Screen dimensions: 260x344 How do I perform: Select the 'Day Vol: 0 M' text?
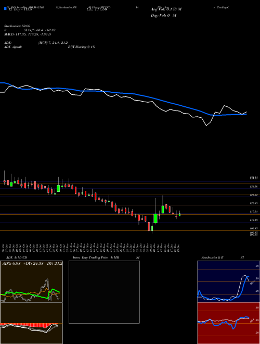click(x=163, y=16)
